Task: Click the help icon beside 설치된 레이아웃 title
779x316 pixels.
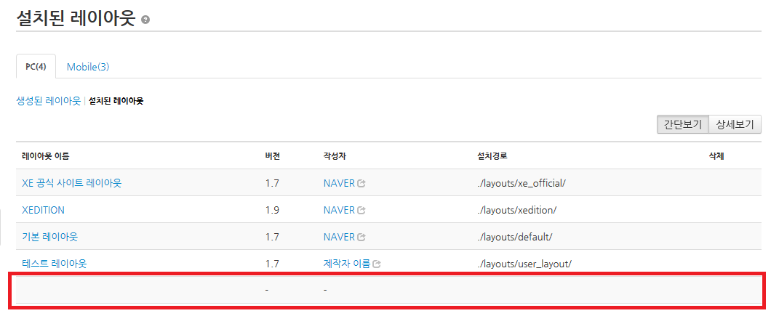Action: (145, 20)
